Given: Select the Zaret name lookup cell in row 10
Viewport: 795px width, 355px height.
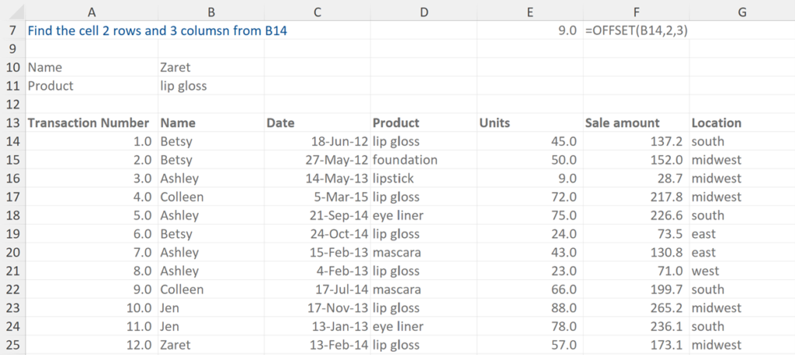Looking at the screenshot, I should pyautogui.click(x=210, y=67).
